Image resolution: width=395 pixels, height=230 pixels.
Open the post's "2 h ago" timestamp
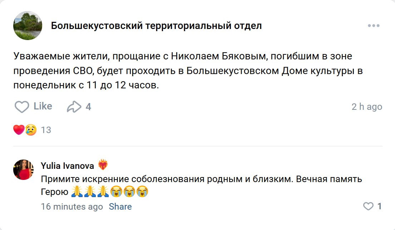tap(367, 107)
